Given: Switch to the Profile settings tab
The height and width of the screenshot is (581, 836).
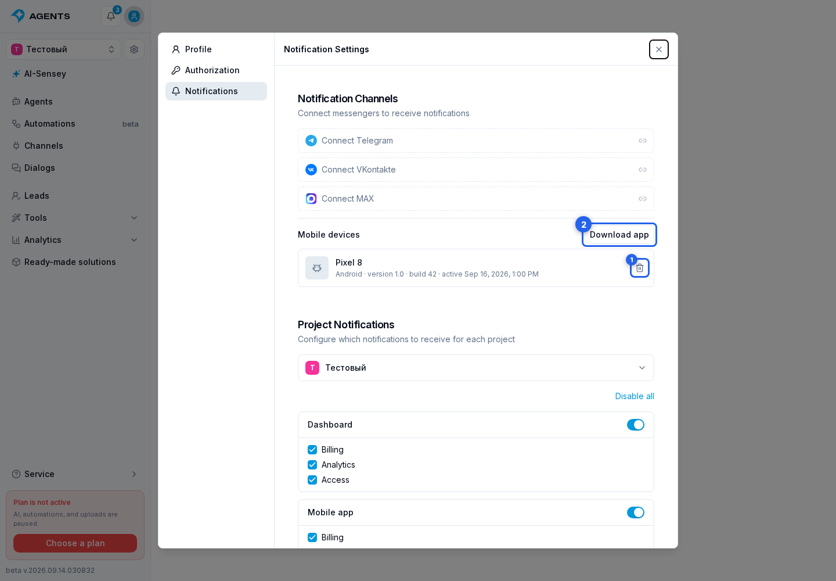Looking at the screenshot, I should 216,49.
